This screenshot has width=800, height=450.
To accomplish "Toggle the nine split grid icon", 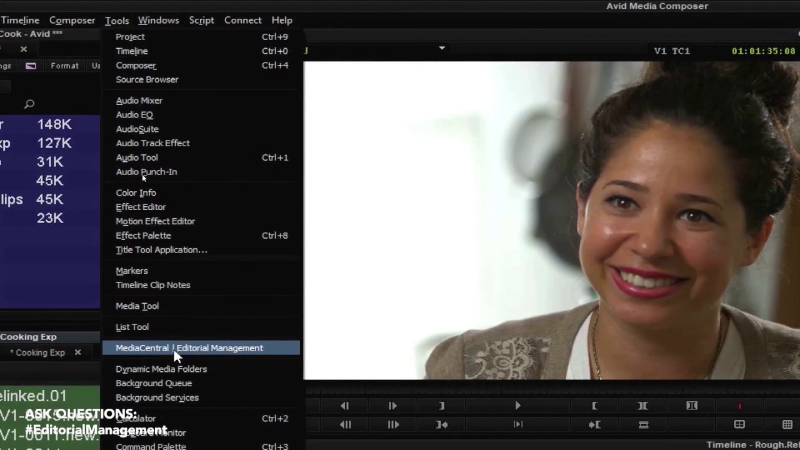I will (787, 425).
